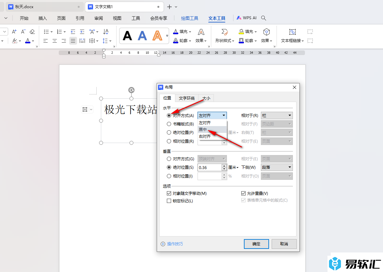
Task: Open text direction A icon
Action: click(x=92, y=32)
